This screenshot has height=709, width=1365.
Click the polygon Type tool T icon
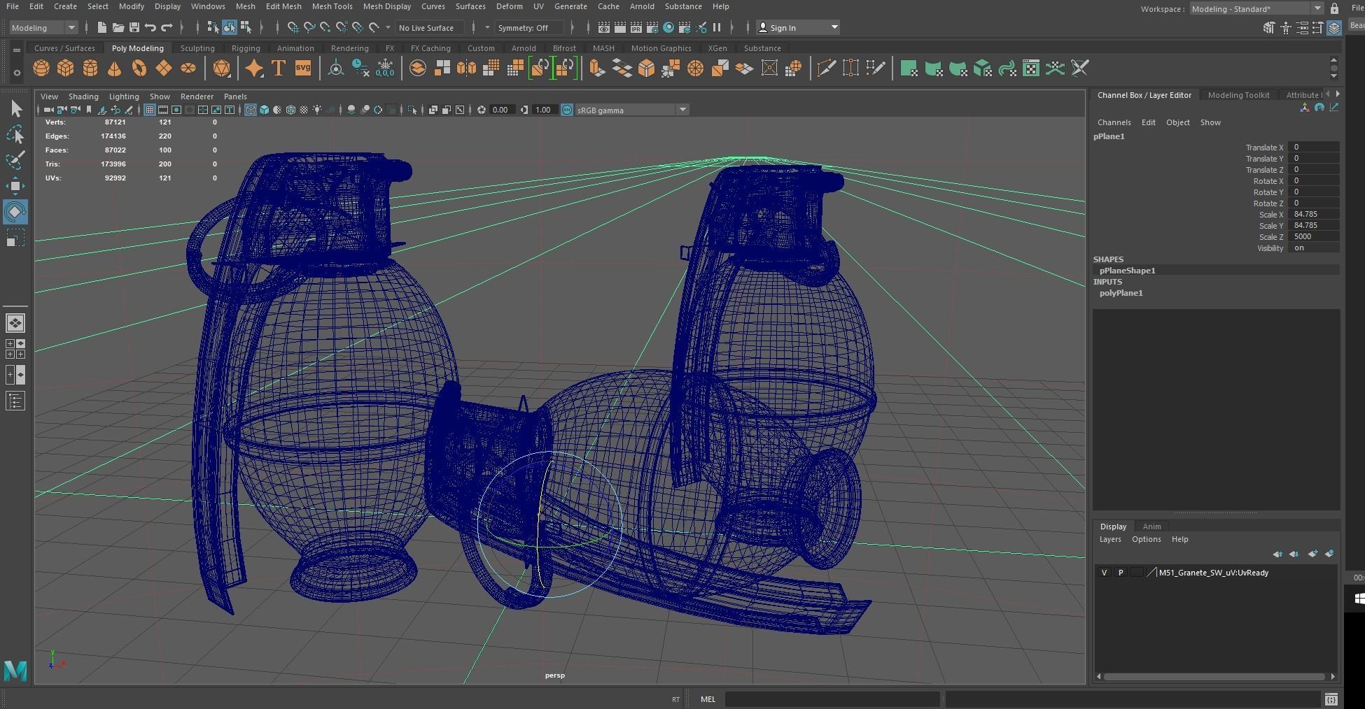coord(279,69)
